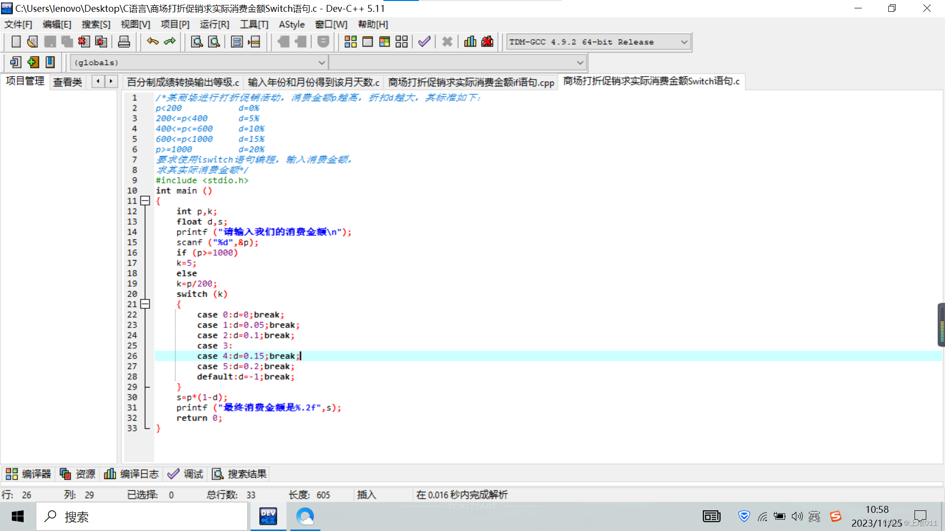Open the AStyle menu
The height and width of the screenshot is (531, 945).
[x=291, y=25]
